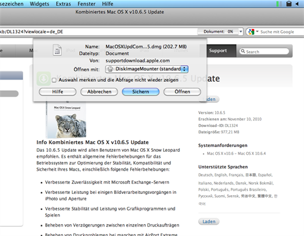Viewport: 304px width, 236px height.
Task: Click the volume speaker icon in menu bar
Action: tap(297, 4)
